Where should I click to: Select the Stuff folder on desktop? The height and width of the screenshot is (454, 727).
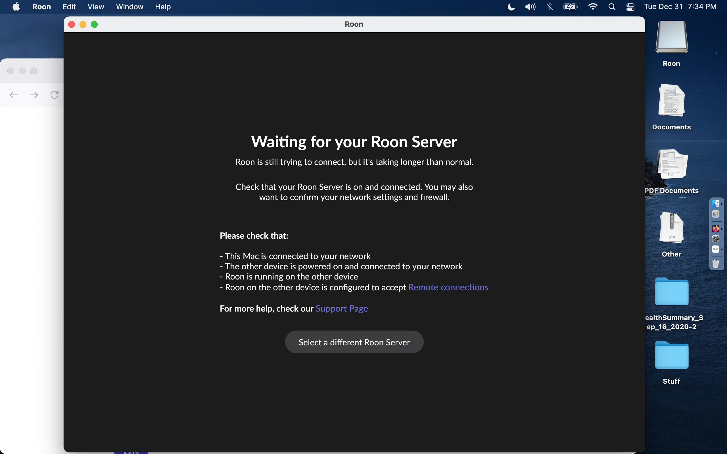671,355
